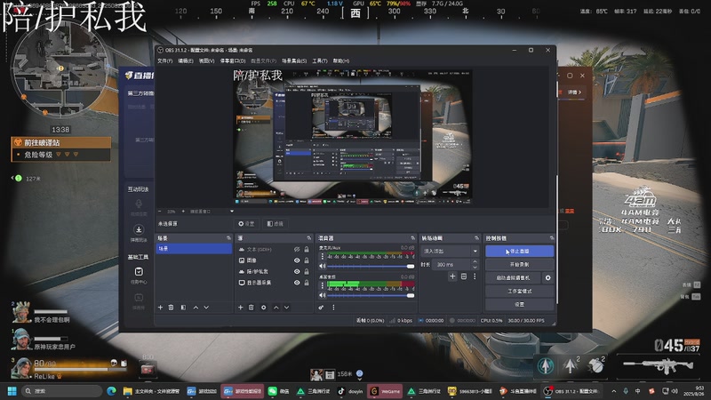Screen dimensions: 711x400
Task: Delete selected scene via trash icon
Action: pos(171,308)
